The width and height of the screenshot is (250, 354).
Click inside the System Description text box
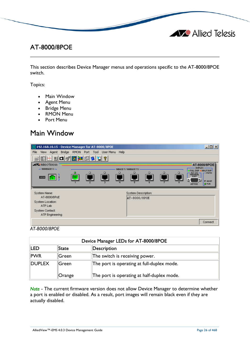(171, 206)
